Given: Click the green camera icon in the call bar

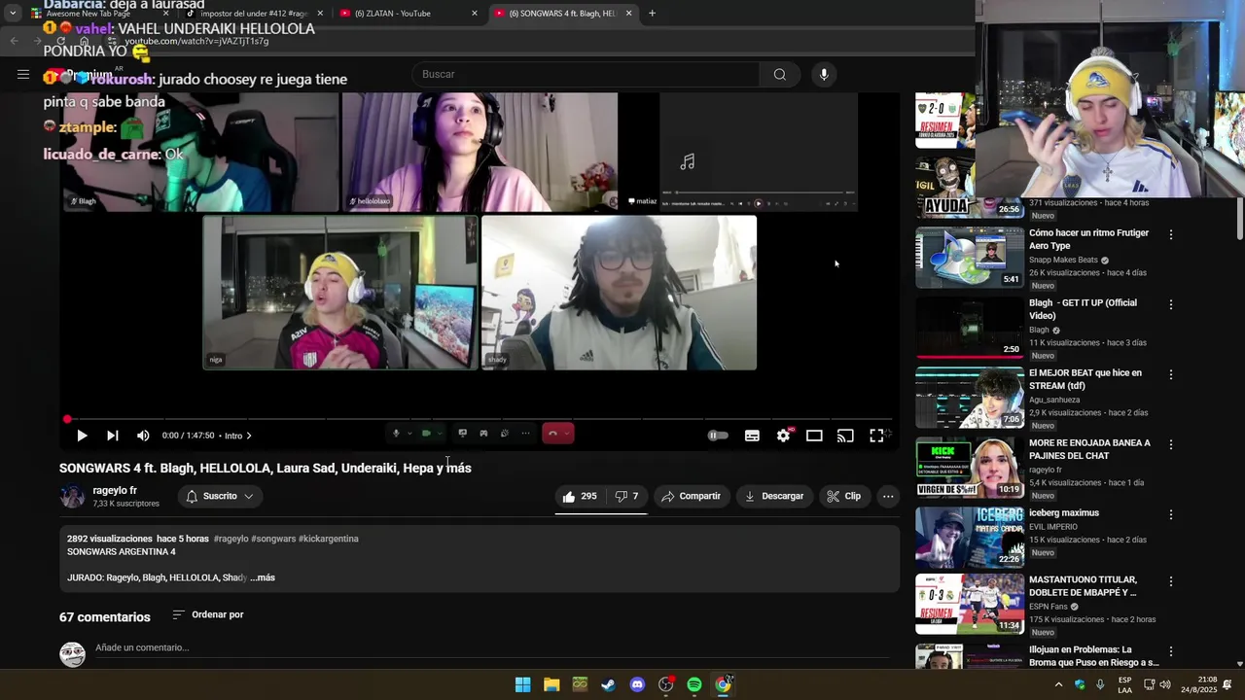Looking at the screenshot, I should 426,434.
